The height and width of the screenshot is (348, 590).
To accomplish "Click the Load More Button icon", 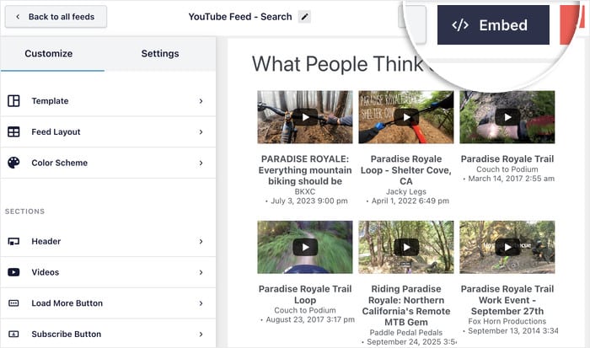I will point(13,303).
